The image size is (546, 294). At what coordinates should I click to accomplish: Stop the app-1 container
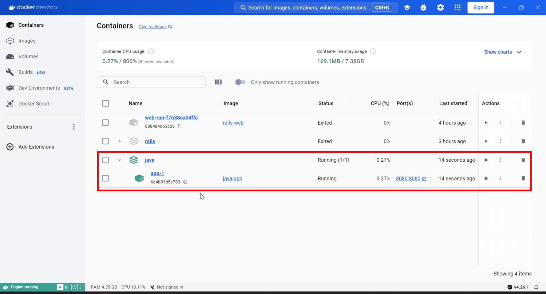[x=486, y=178]
